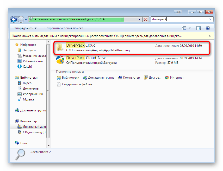
Task: Open the Музыка library
Action: [x=28, y=99]
